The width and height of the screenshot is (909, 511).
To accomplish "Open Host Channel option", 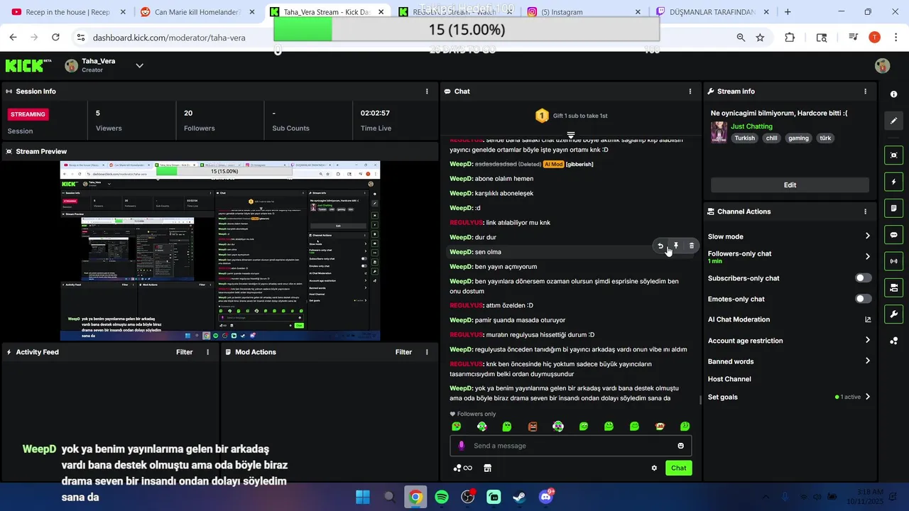I will coord(729,379).
